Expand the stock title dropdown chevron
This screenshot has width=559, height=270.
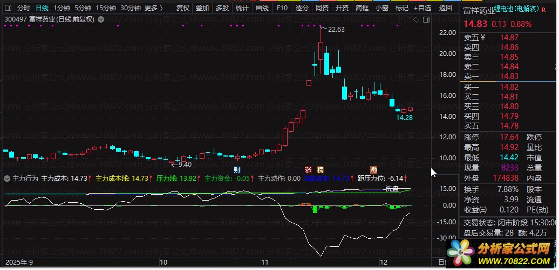tap(101, 19)
